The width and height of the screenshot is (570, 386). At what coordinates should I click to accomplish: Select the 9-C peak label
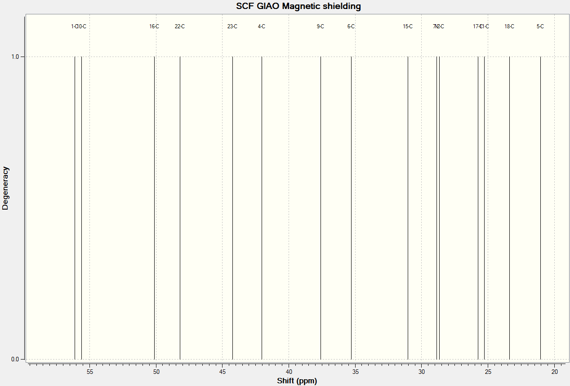tap(321, 26)
